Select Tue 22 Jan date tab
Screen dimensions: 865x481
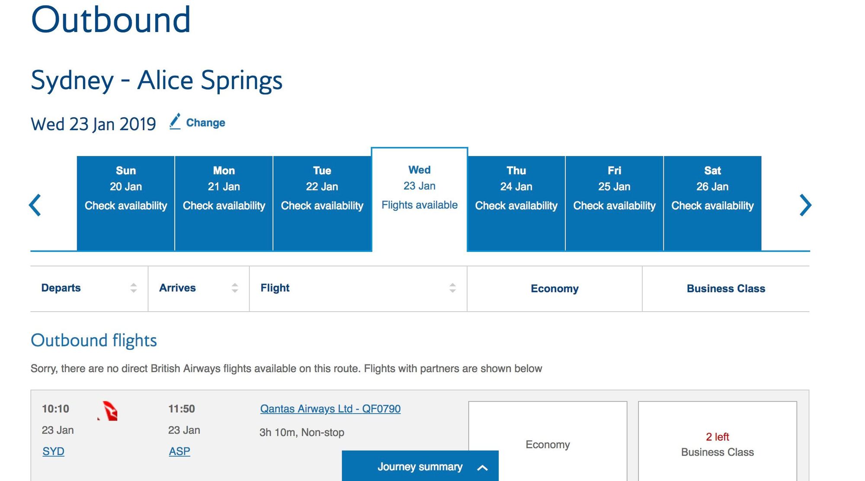point(322,203)
